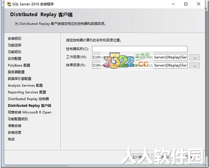The image size is (209, 168).
Task: Click the 结果目录 path text box
Action: point(140,65)
